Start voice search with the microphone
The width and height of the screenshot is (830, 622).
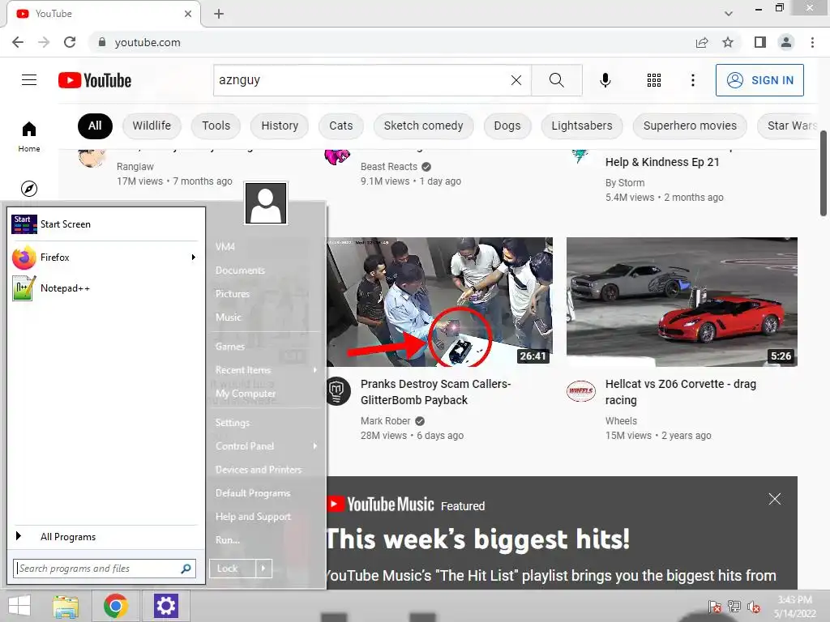coord(605,80)
